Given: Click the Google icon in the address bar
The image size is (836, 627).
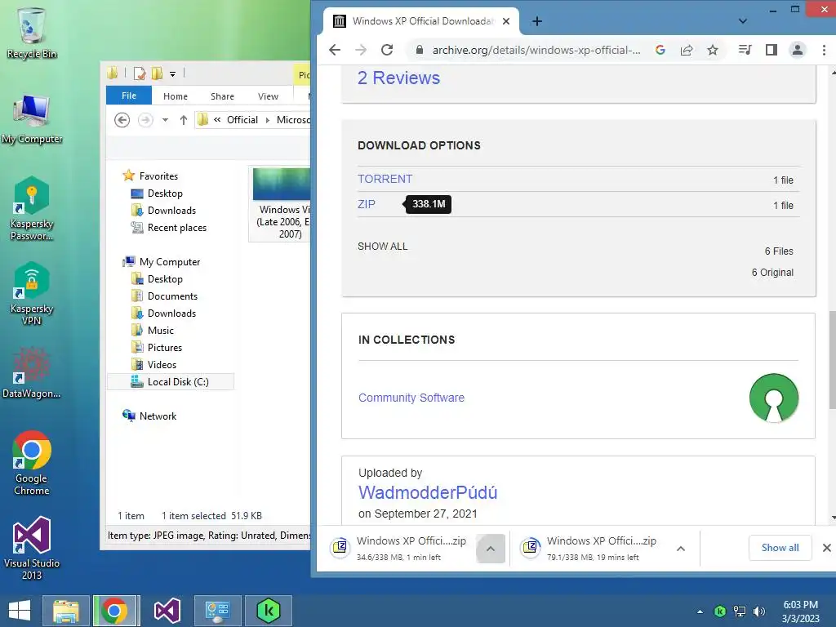Looking at the screenshot, I should (660, 50).
